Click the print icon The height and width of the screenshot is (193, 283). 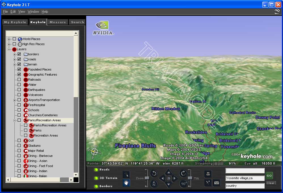[x=208, y=174]
